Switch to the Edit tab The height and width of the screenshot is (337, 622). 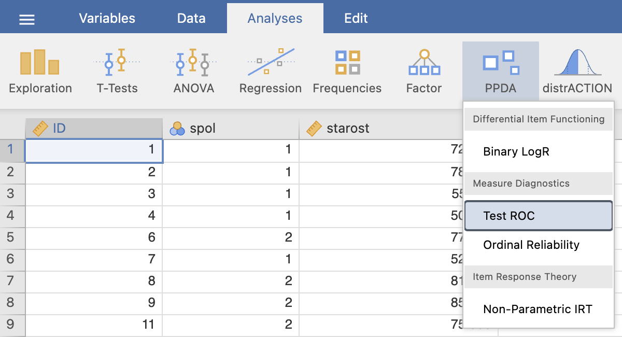click(356, 18)
